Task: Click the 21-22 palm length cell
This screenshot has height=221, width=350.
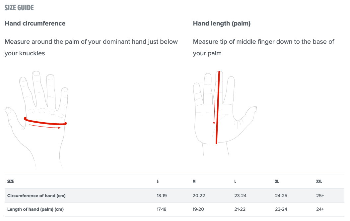Action: 240,209
